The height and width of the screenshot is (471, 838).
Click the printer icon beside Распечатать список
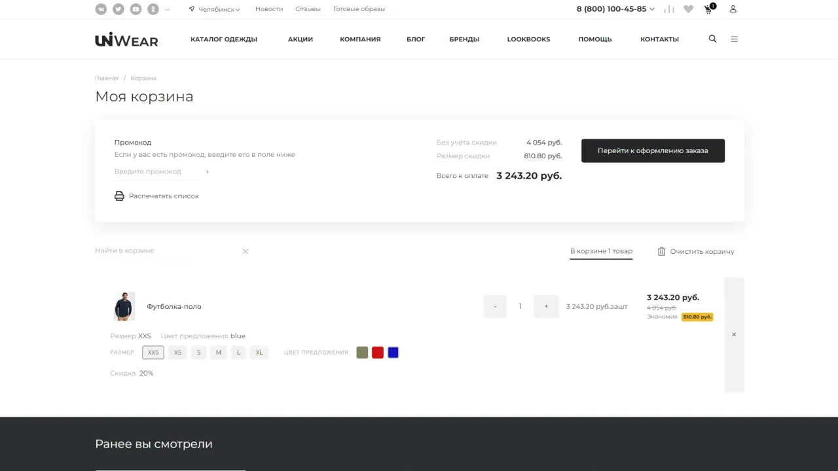pos(119,196)
